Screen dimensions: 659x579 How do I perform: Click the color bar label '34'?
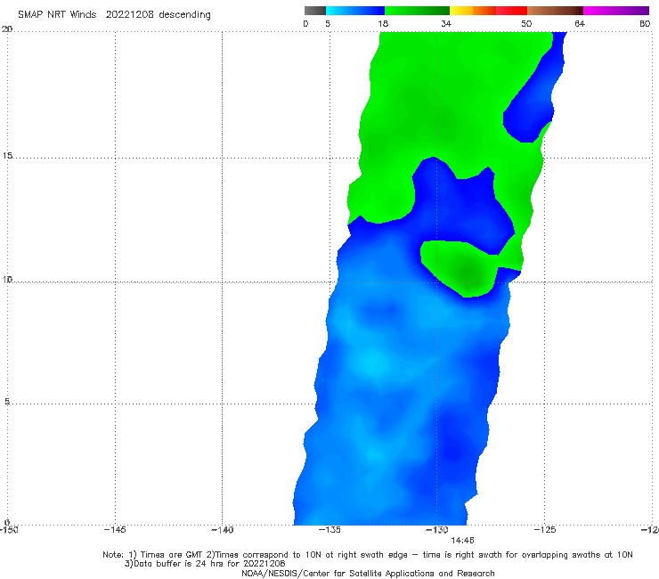point(446,24)
